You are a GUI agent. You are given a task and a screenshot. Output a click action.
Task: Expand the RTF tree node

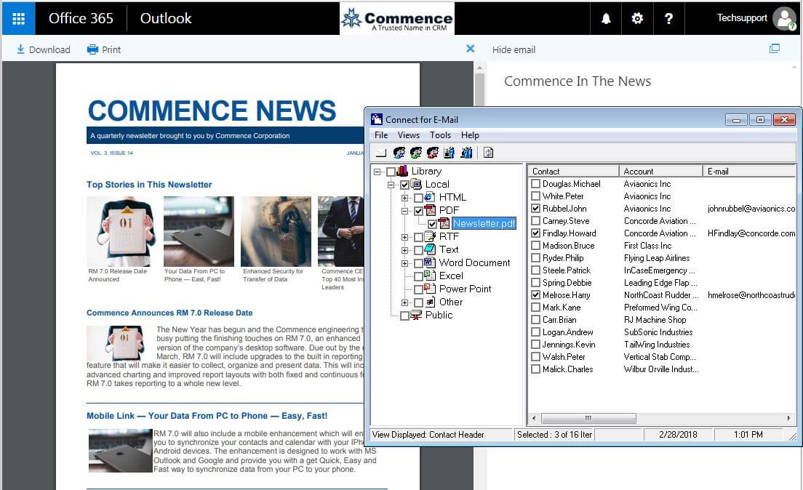click(x=405, y=237)
